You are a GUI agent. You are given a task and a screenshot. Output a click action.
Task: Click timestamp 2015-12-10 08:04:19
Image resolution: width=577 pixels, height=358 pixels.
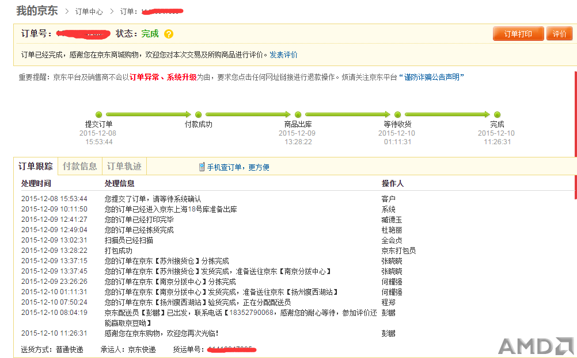click(55, 313)
